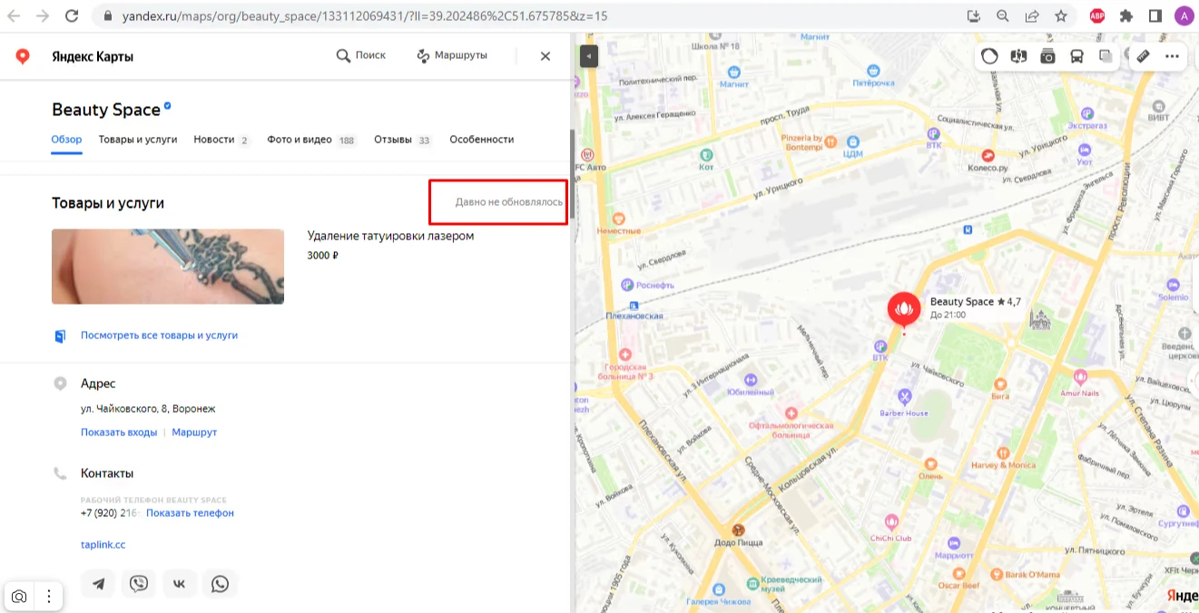Open the AdBlock Plus extension

[1096, 16]
